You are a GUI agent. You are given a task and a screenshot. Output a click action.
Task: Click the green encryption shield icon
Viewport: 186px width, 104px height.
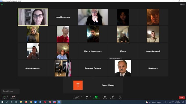click(2, 4)
